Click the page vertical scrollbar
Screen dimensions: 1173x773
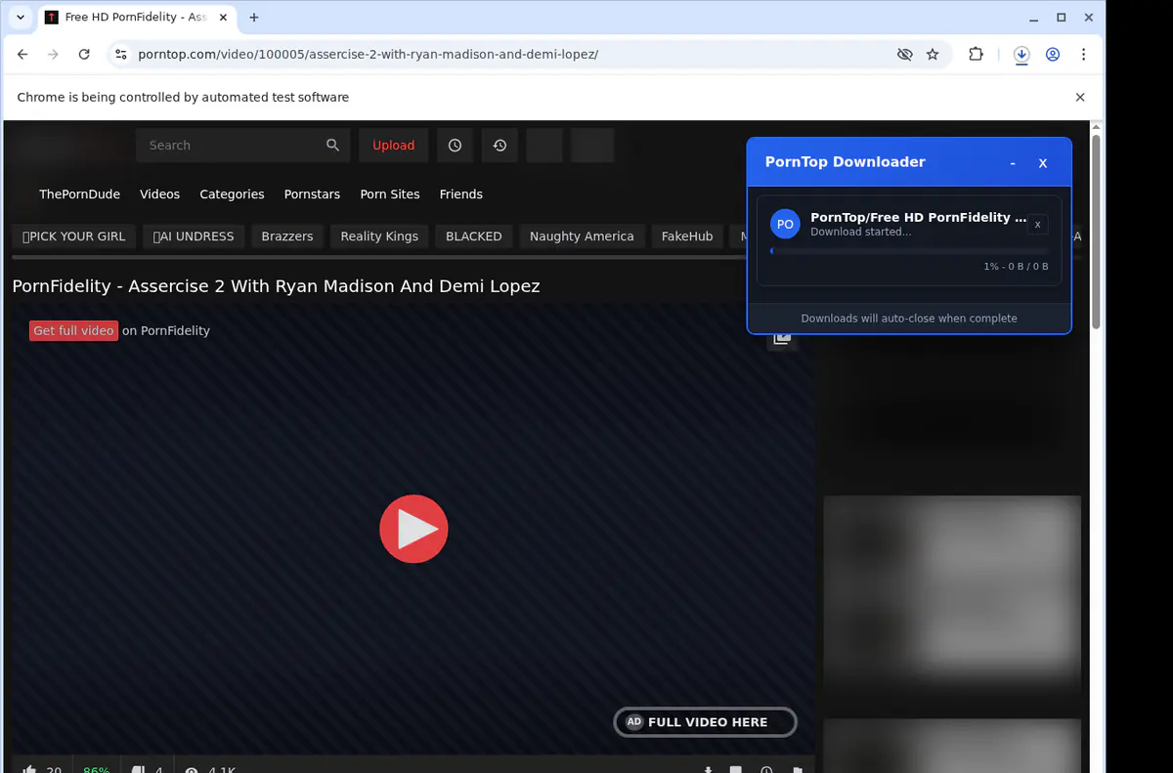pos(1097,232)
